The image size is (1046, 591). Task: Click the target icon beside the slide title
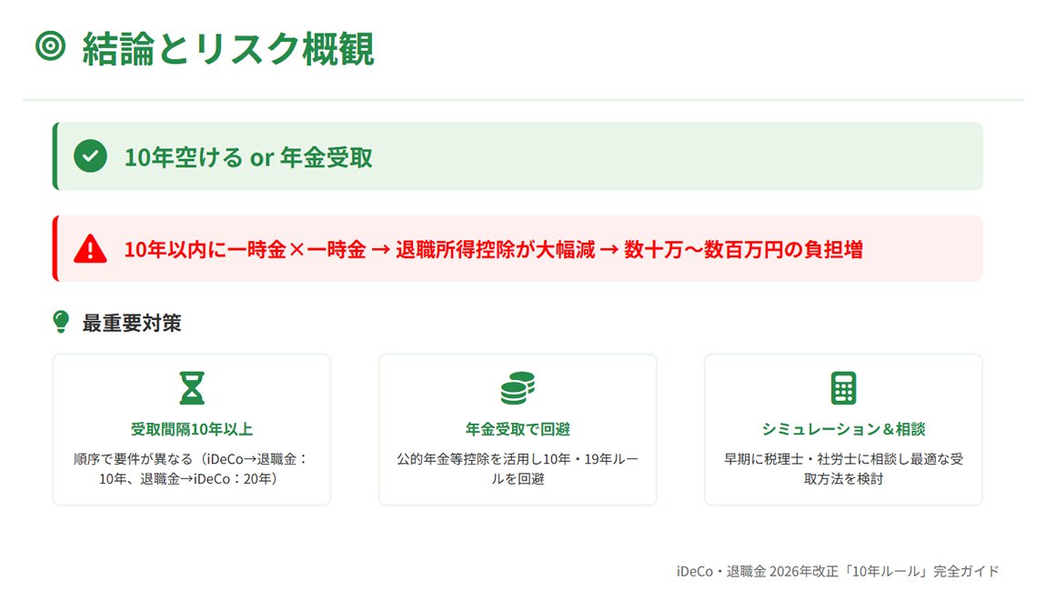pyautogui.click(x=50, y=43)
